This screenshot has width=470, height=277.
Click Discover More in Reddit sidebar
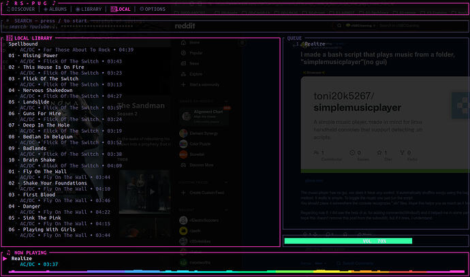[x=197, y=165]
